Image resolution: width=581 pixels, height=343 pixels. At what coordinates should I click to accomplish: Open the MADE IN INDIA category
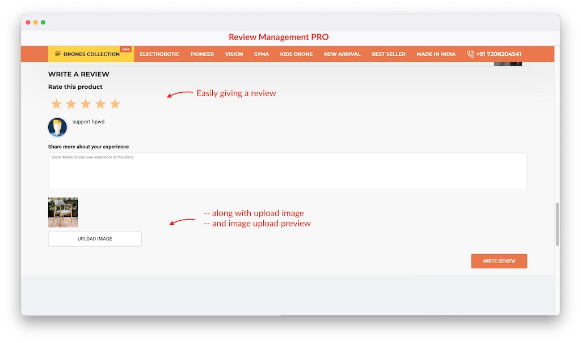click(x=436, y=54)
